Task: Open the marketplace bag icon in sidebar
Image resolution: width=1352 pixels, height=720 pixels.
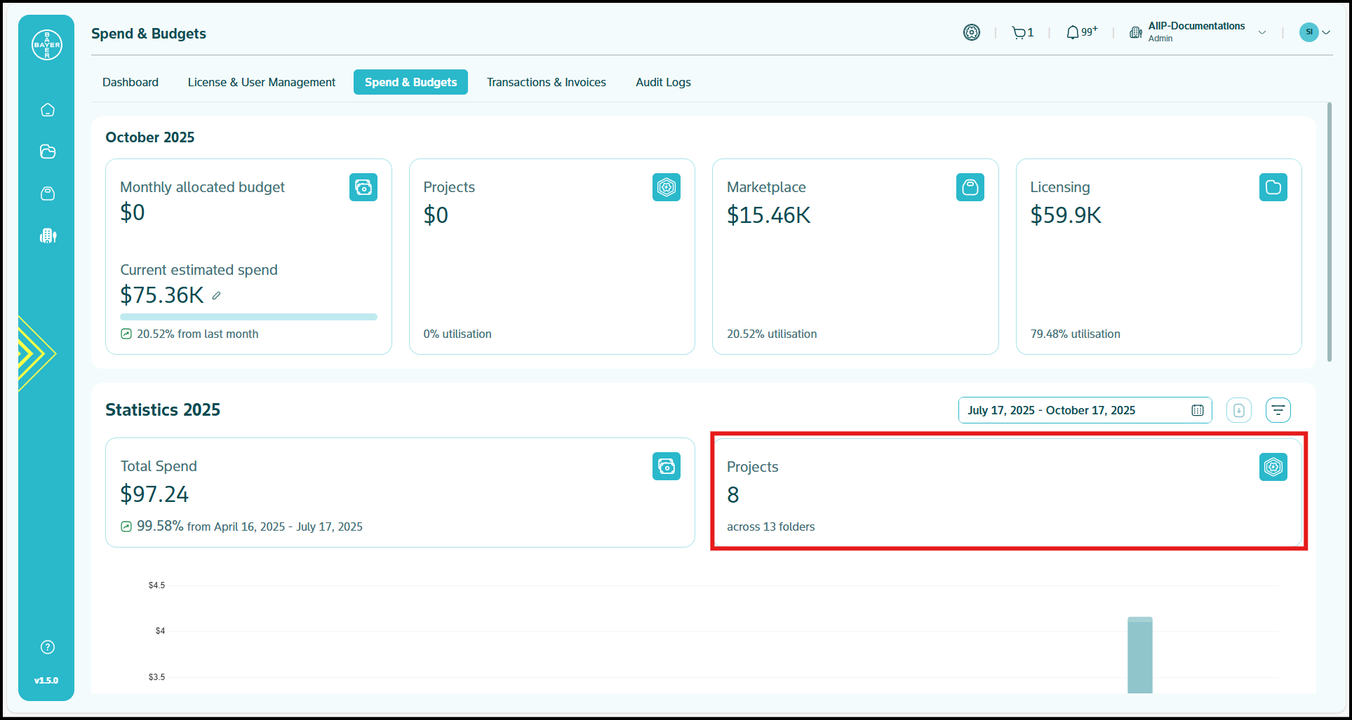Action: click(48, 194)
